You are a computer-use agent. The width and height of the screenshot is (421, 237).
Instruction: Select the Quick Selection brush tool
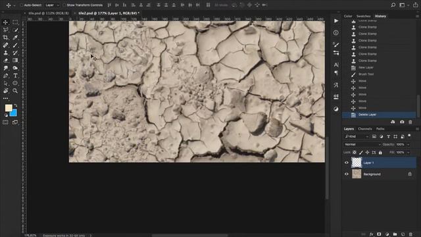[x=15, y=30]
